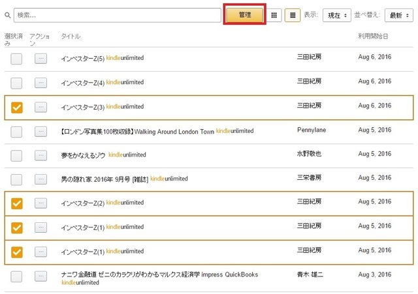Tick the 男の隠れ家 magazine checkbox
418x294 pixels.
click(x=16, y=179)
